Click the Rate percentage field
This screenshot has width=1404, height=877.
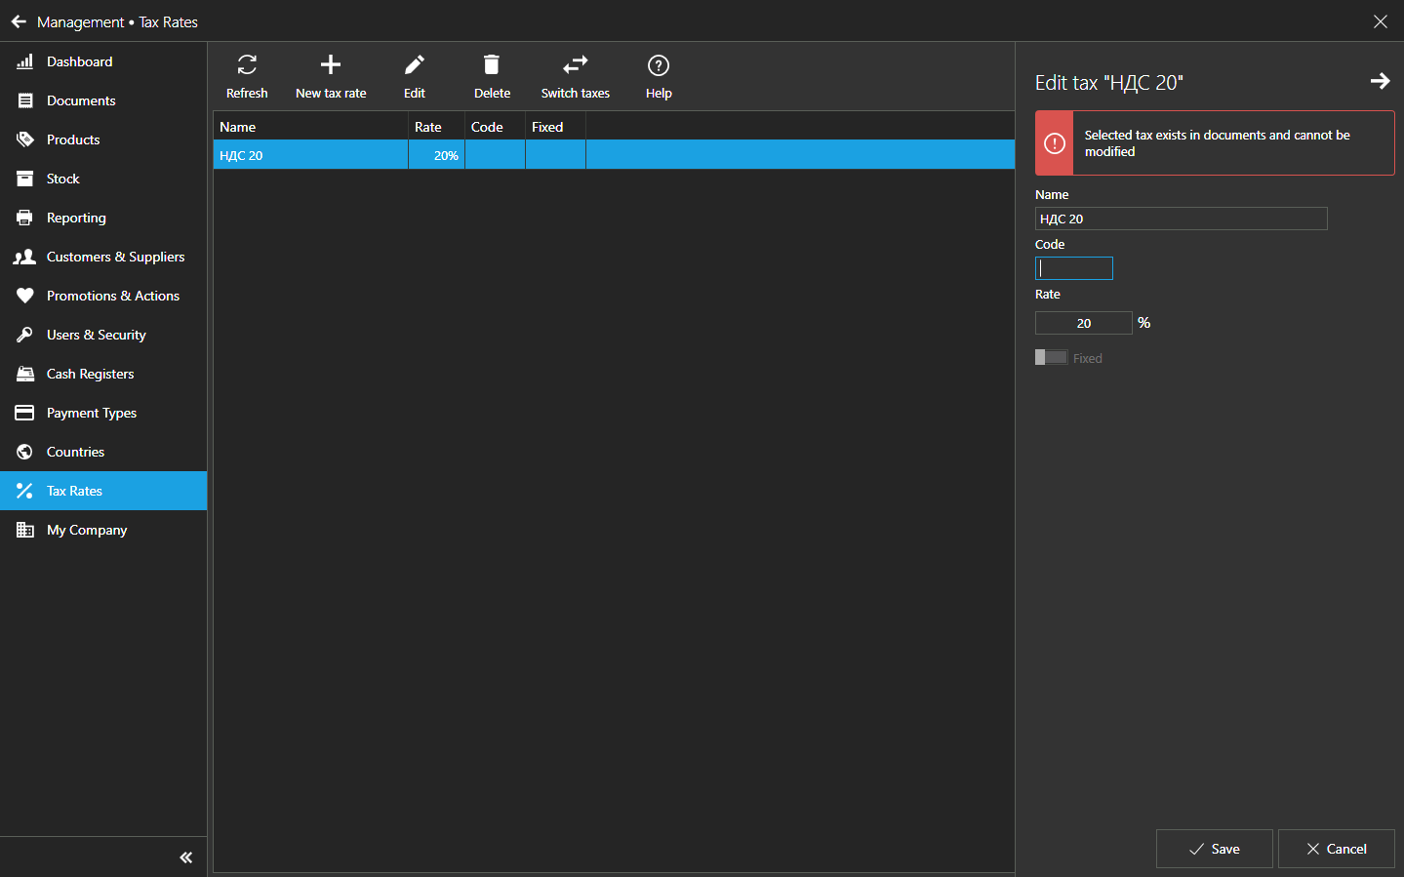(1083, 323)
